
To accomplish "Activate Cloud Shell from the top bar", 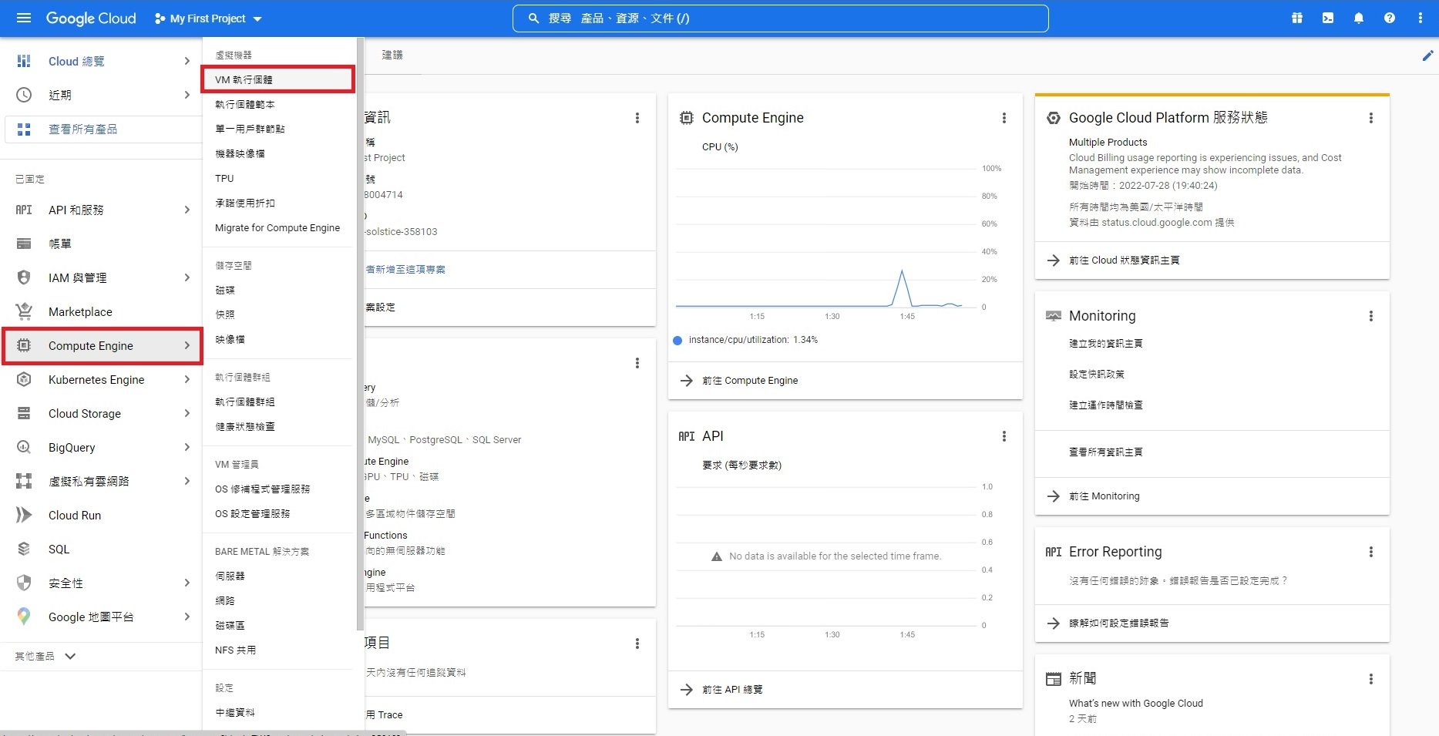I will click(x=1327, y=18).
